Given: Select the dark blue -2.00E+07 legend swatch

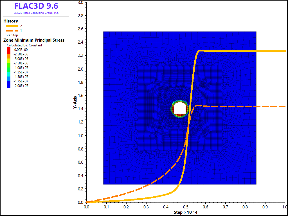Looking at the screenshot, I should [9, 86].
